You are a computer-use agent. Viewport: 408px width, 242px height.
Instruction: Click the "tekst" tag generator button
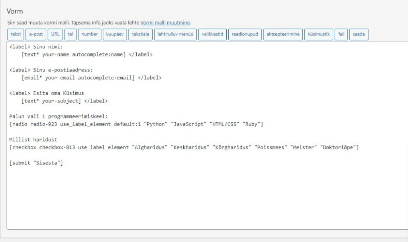16,34
